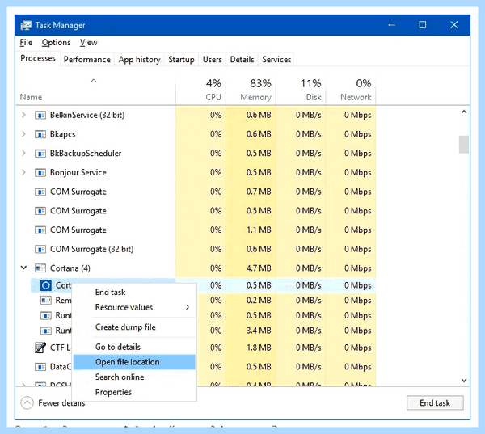Expand the BkBackupScheduler process group
Image resolution: width=485 pixels, height=434 pixels.
tap(23, 154)
